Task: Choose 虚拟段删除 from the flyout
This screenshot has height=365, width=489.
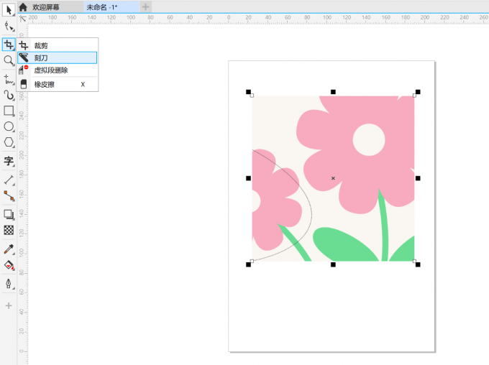Action: point(50,70)
